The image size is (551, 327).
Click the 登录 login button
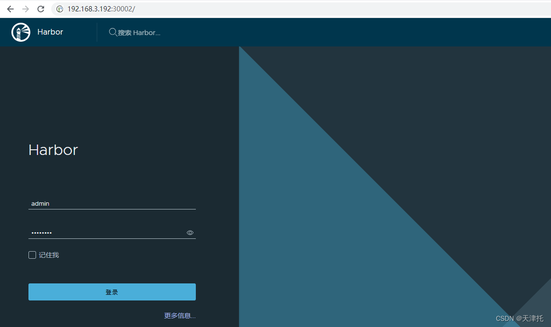[112, 292]
